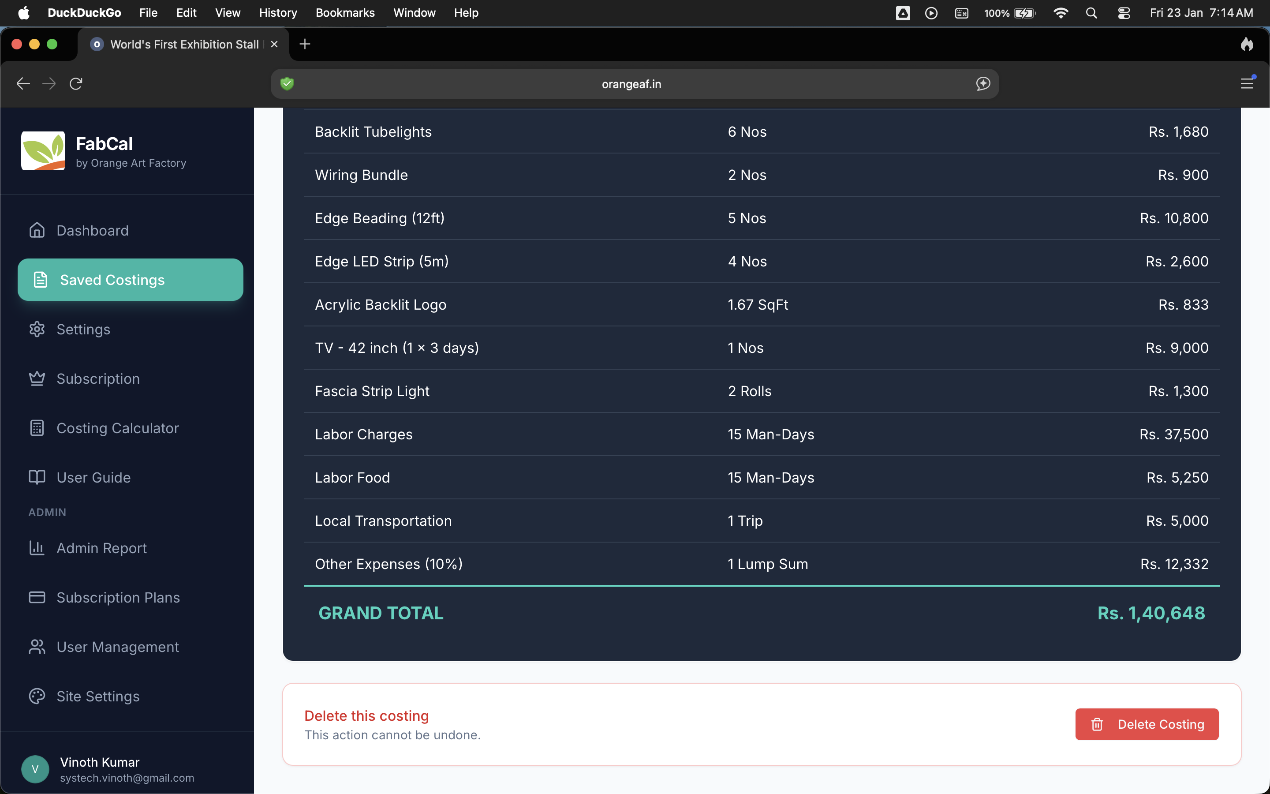1270x794 pixels.
Task: Click the green privacy shield icon
Action: coord(287,83)
